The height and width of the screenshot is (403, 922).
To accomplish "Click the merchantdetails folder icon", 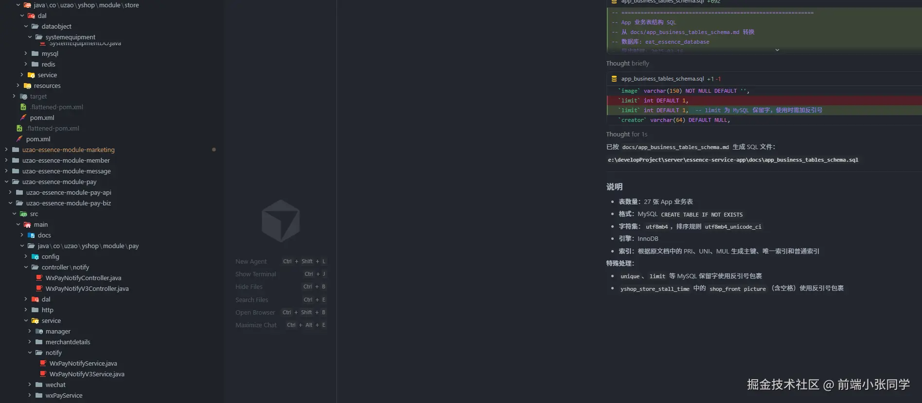I will (39, 342).
